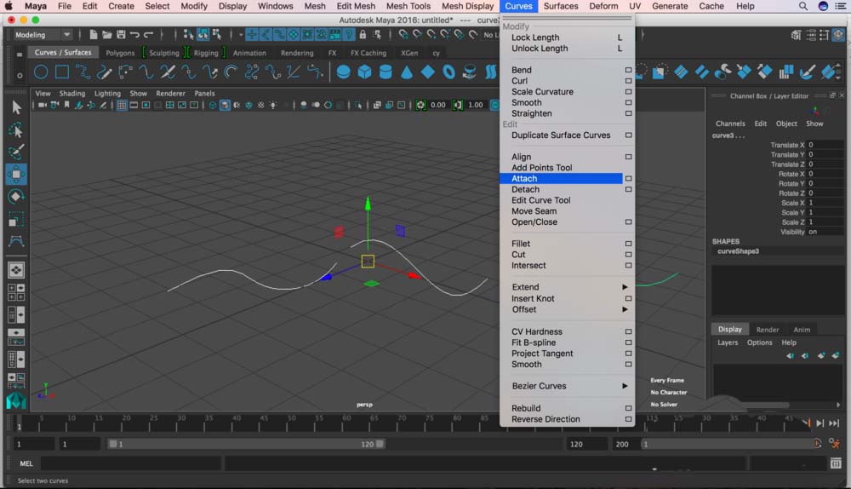Choose Attach from the Curves menu

click(524, 179)
